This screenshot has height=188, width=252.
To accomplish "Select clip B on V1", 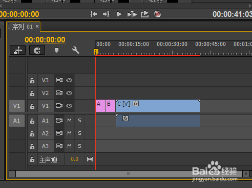I will [110, 106].
